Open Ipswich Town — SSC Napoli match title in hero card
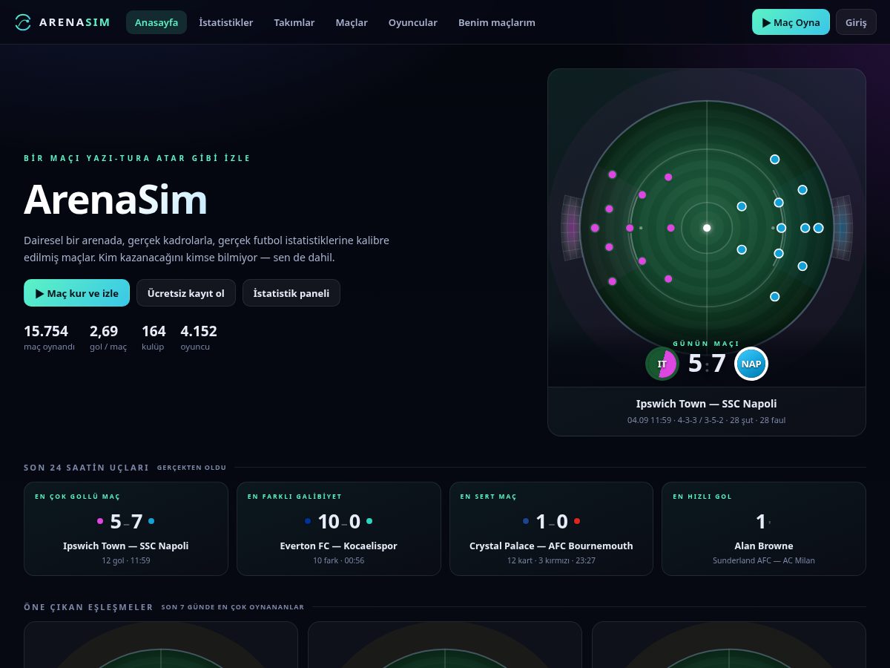The width and height of the screenshot is (890, 668). 707,404
